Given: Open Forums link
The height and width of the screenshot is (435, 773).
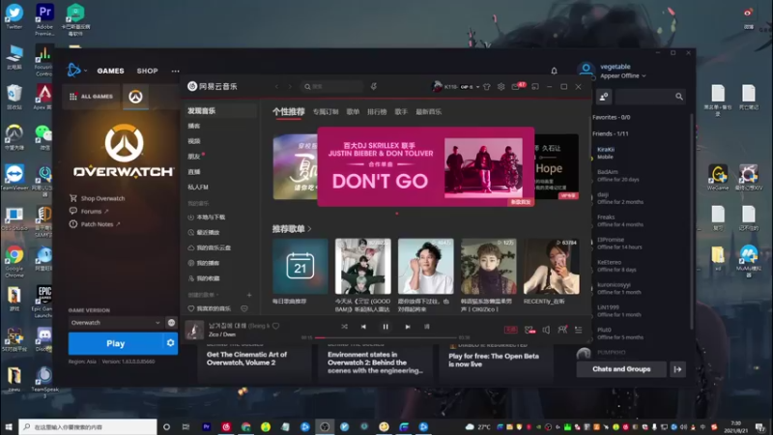Looking at the screenshot, I should pos(89,211).
